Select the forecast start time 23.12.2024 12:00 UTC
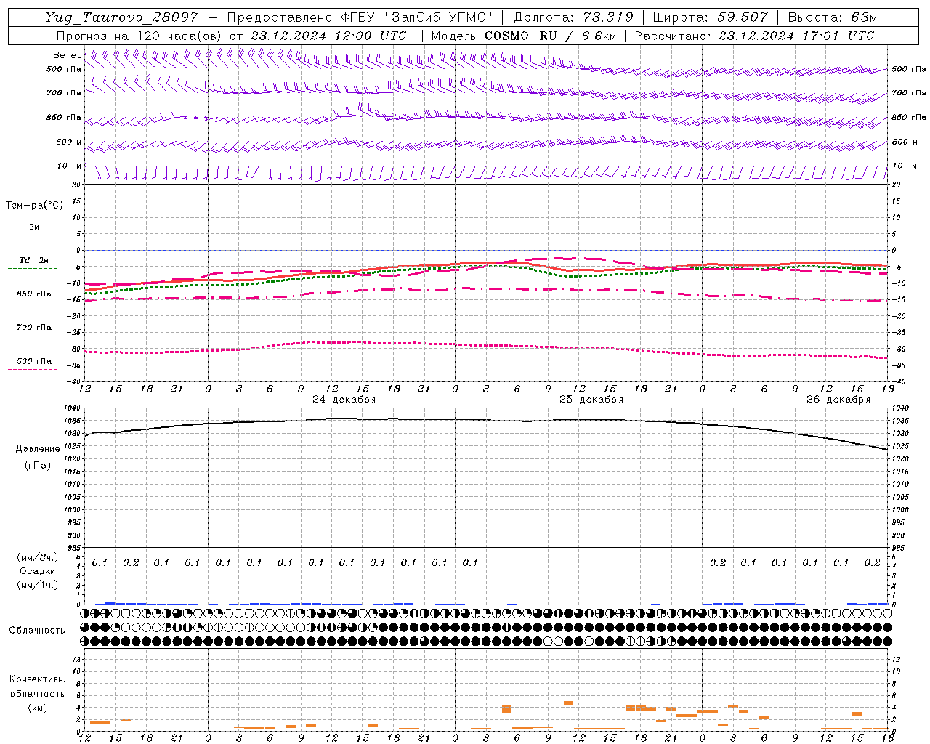 coord(328,36)
